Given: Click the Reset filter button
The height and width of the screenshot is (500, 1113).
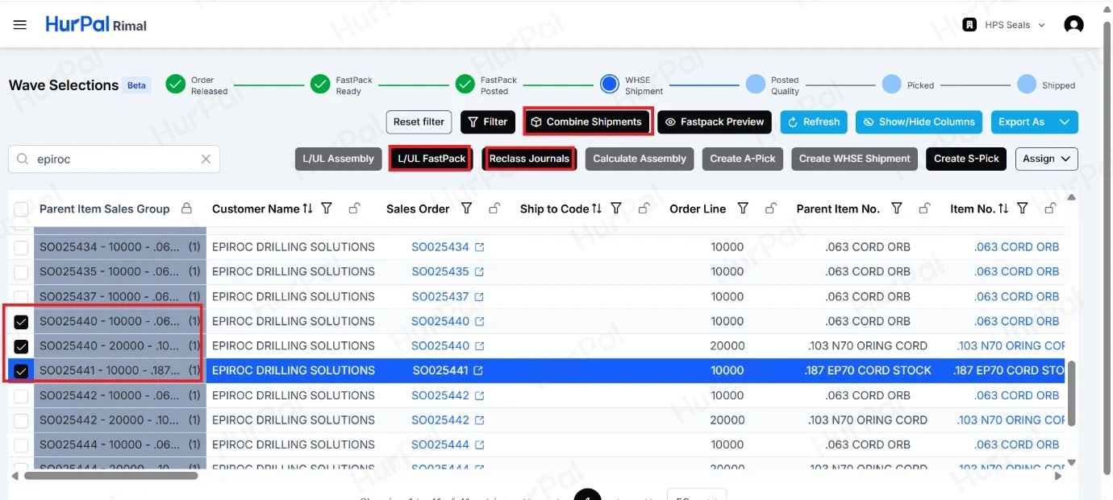Looking at the screenshot, I should click(419, 122).
